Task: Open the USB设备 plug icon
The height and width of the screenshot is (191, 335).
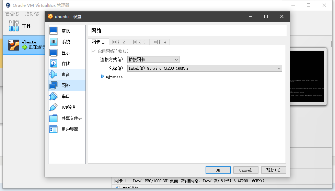Action: 54,107
